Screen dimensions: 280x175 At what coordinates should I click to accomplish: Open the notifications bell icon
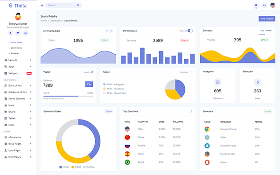point(256,5)
